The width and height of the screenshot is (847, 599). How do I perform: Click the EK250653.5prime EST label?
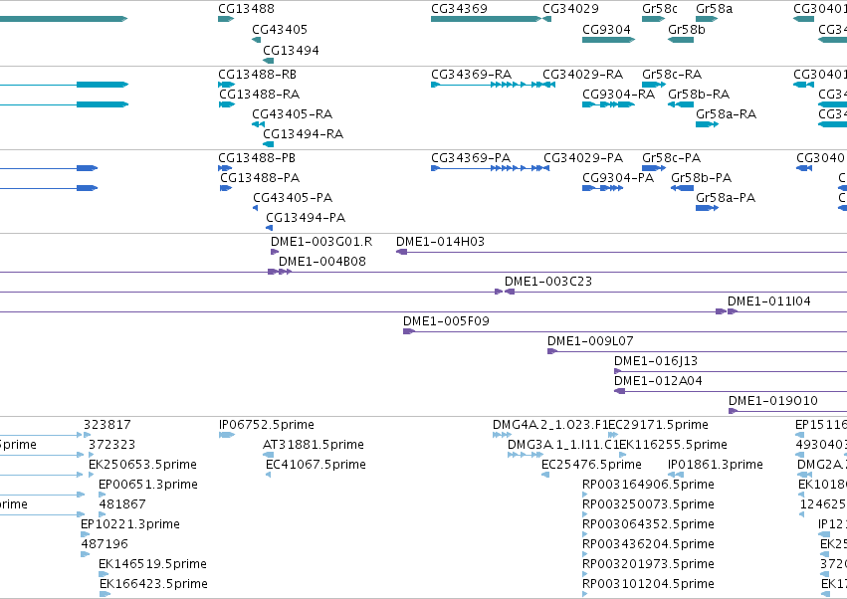tap(142, 465)
